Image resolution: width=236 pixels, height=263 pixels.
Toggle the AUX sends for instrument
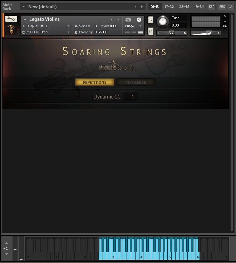(x=225, y=26)
